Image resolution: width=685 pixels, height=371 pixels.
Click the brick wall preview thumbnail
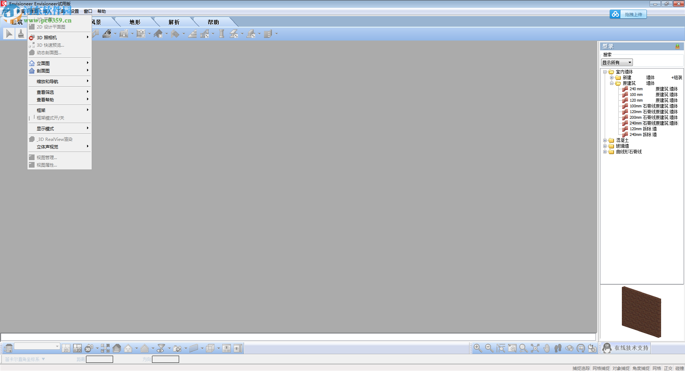(641, 312)
